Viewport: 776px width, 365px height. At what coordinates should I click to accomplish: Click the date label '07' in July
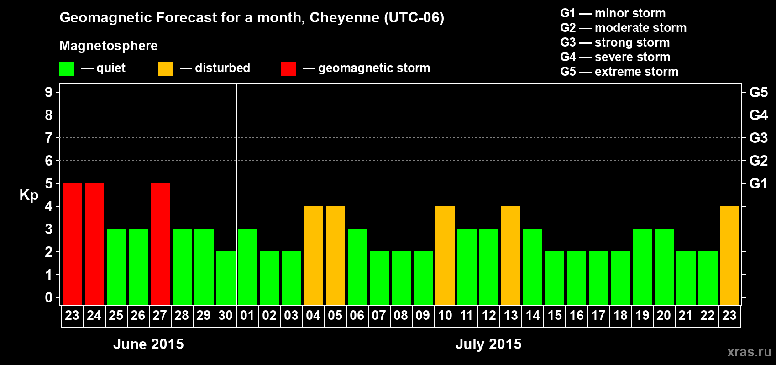379,316
